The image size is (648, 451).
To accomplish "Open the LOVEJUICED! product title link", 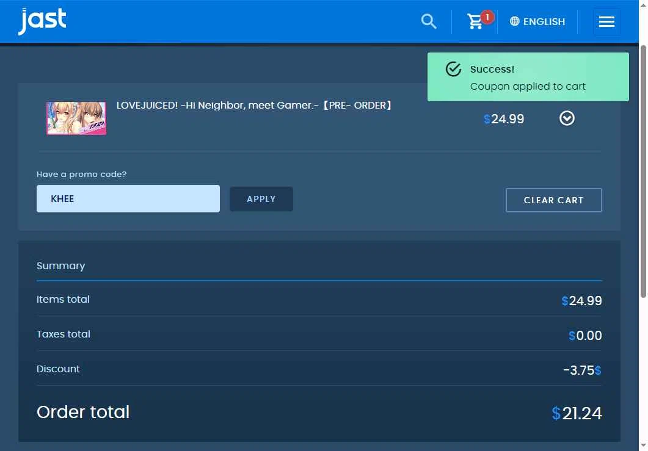I will (x=254, y=106).
